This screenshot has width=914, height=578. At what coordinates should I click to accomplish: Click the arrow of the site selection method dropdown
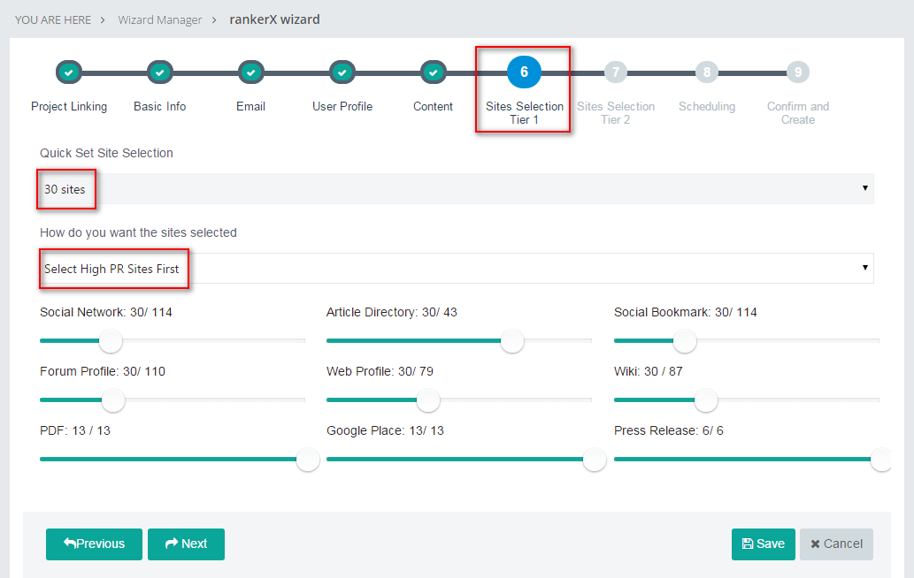(865, 267)
